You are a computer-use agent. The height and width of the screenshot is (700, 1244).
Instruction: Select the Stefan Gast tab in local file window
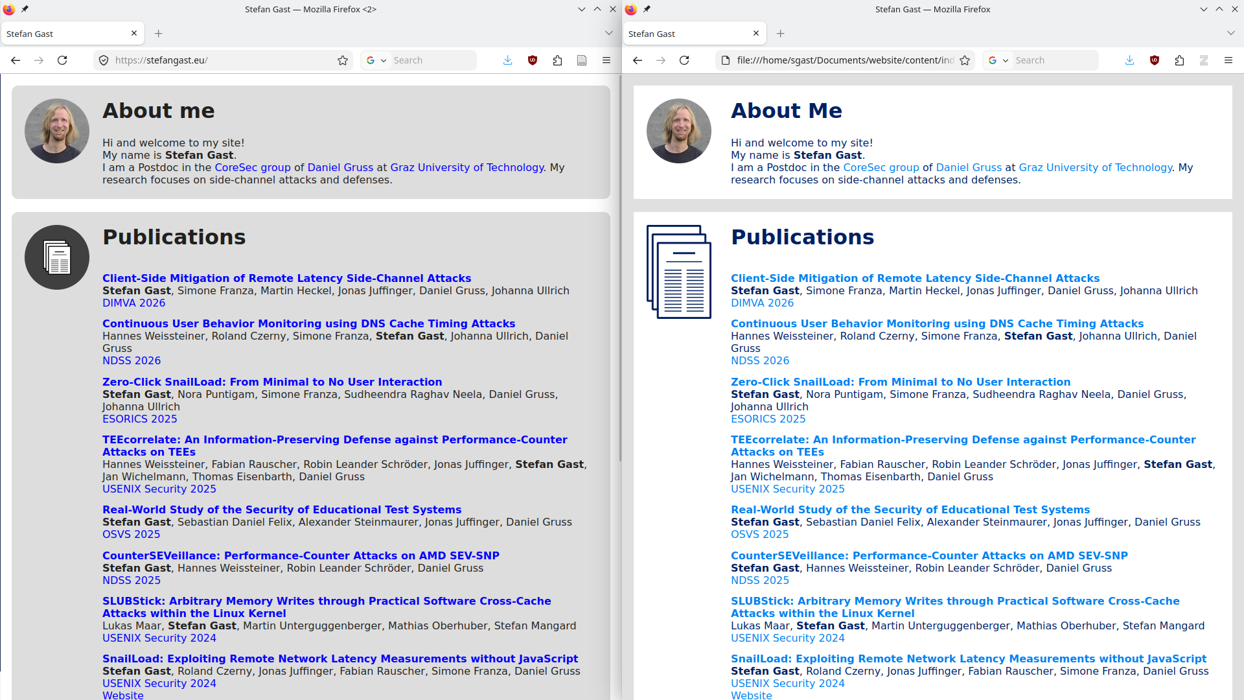[694, 34]
